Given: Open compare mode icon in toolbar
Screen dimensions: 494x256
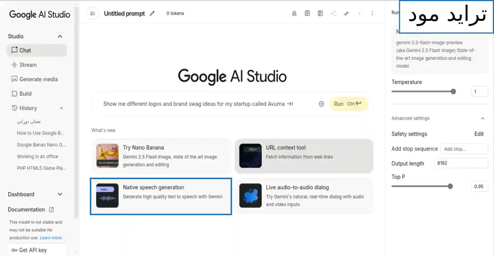Looking at the screenshot, I should tap(320, 14).
